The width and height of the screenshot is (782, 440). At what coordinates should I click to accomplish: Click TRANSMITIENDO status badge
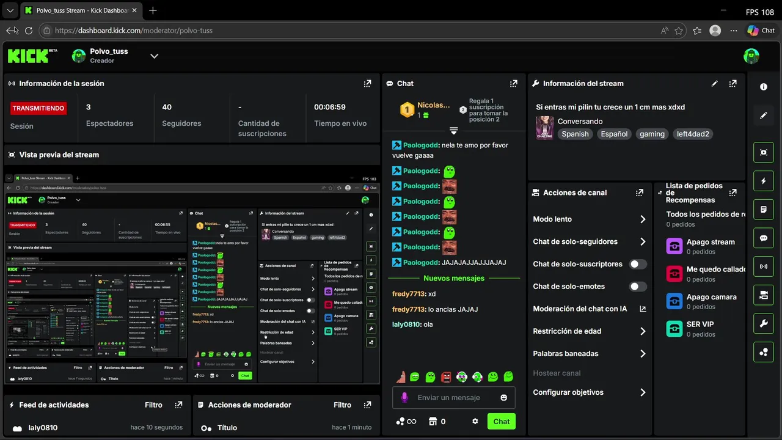coord(38,108)
